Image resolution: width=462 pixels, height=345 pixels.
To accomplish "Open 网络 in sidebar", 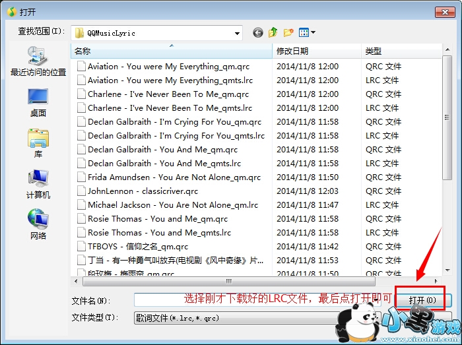I will click(38, 224).
